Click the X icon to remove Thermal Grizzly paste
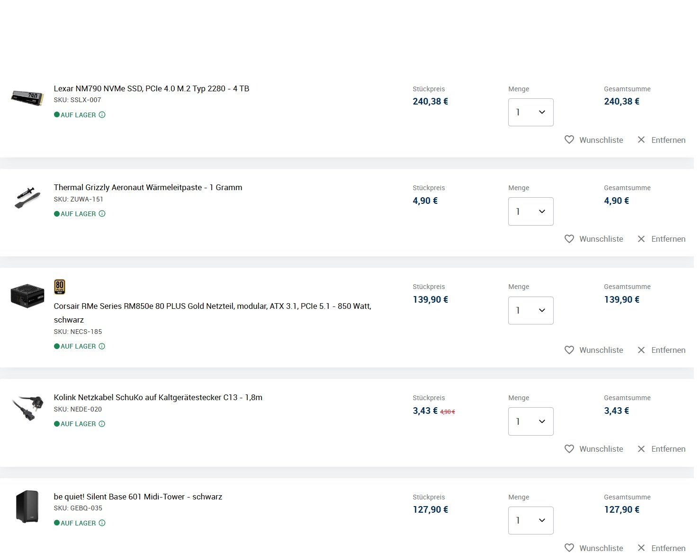Image resolution: width=700 pixels, height=560 pixels. click(641, 239)
